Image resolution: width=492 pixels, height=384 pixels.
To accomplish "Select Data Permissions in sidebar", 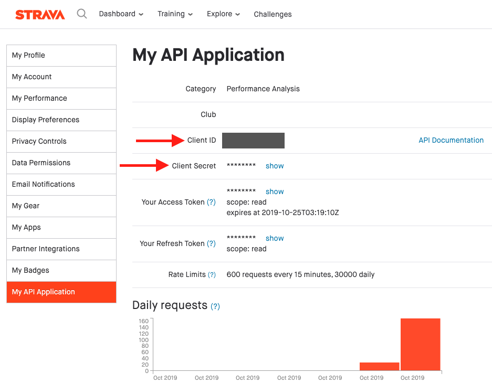I will [x=61, y=163].
